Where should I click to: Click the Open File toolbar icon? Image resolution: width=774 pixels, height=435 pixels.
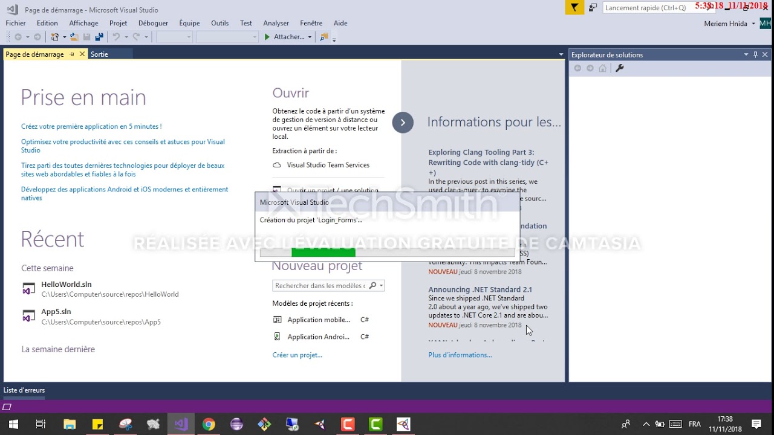[74, 37]
